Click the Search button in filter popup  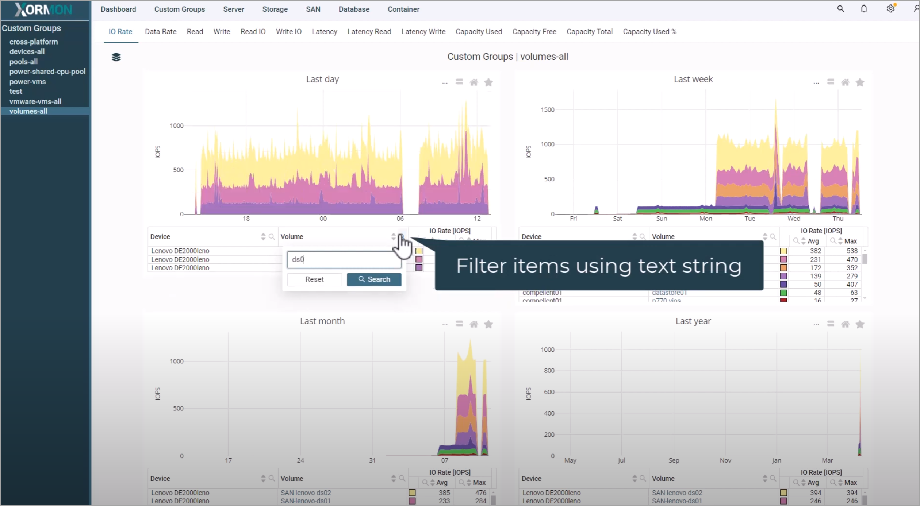[374, 279]
